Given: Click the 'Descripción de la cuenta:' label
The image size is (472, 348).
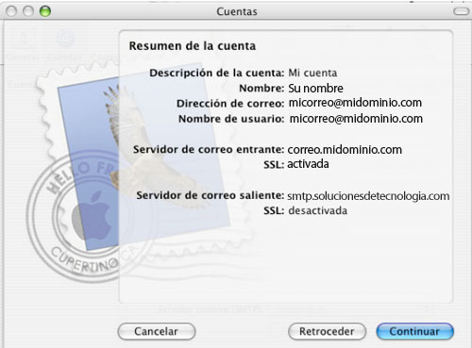Looking at the screenshot, I should (217, 73).
